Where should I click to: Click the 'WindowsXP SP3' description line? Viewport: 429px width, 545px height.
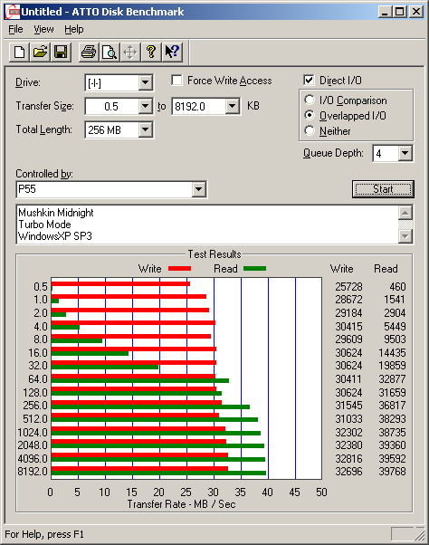[55, 236]
